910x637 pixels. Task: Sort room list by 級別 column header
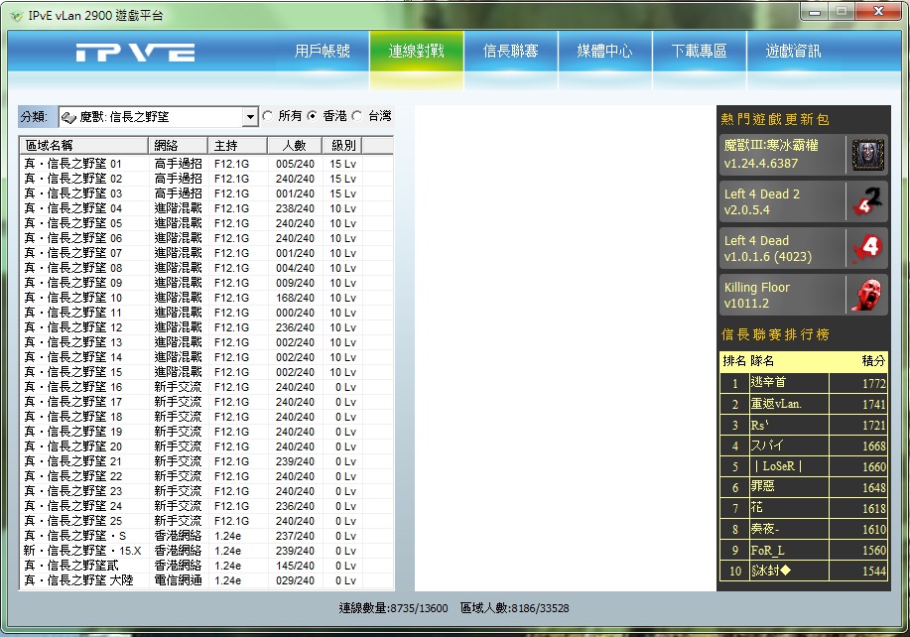[342, 146]
